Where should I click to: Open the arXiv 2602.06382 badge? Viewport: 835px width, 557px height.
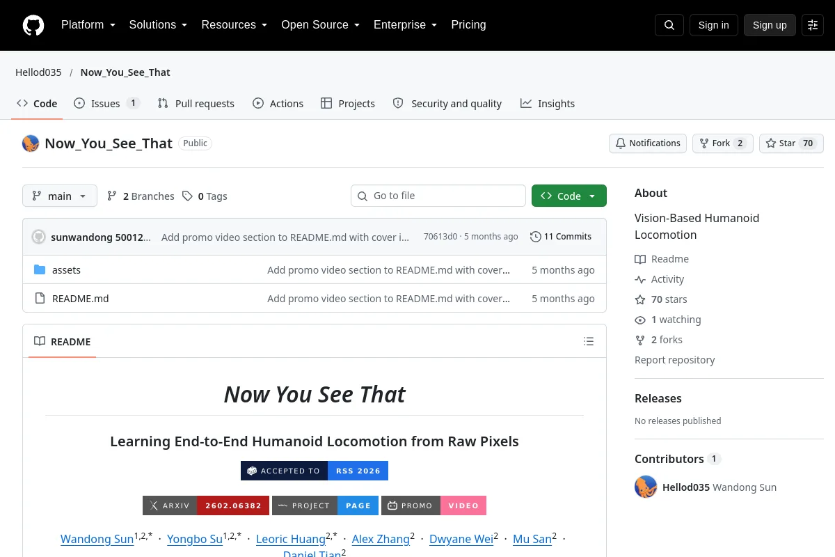pyautogui.click(x=206, y=505)
